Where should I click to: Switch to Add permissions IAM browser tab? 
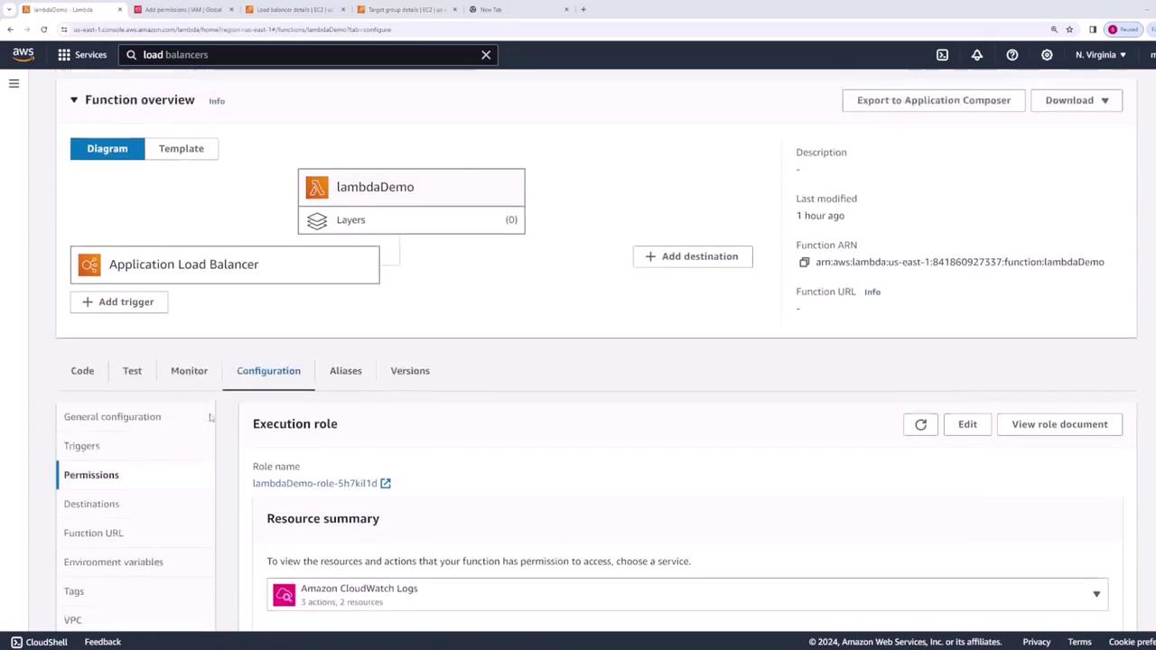point(182,10)
